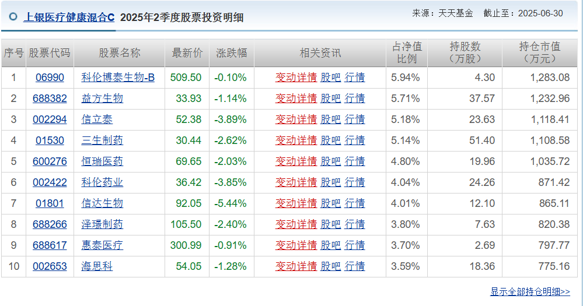This screenshot has height=306, width=583.
Task: Click the 涨跌幅 column header
Action: [x=232, y=52]
